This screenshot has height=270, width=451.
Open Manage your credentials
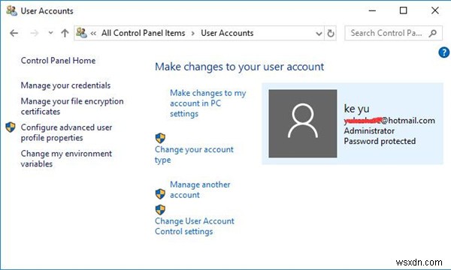pyautogui.click(x=65, y=85)
